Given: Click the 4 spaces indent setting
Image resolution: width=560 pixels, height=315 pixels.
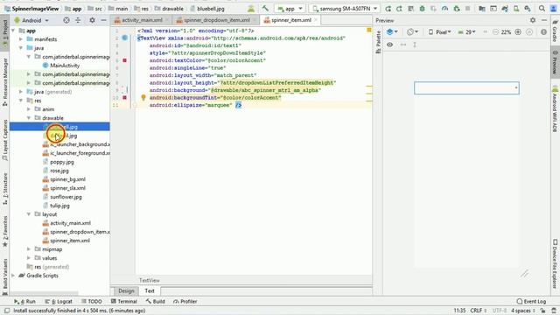Looking at the screenshot, I should tap(522, 311).
